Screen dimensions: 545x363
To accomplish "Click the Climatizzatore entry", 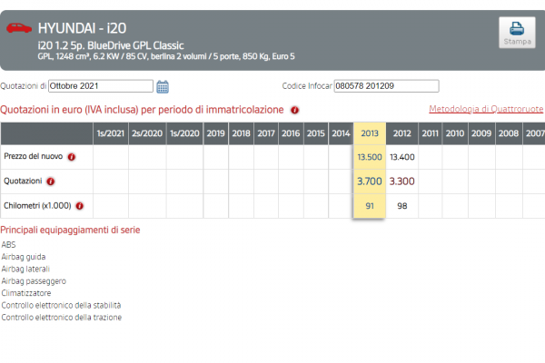I will (x=26, y=293).
